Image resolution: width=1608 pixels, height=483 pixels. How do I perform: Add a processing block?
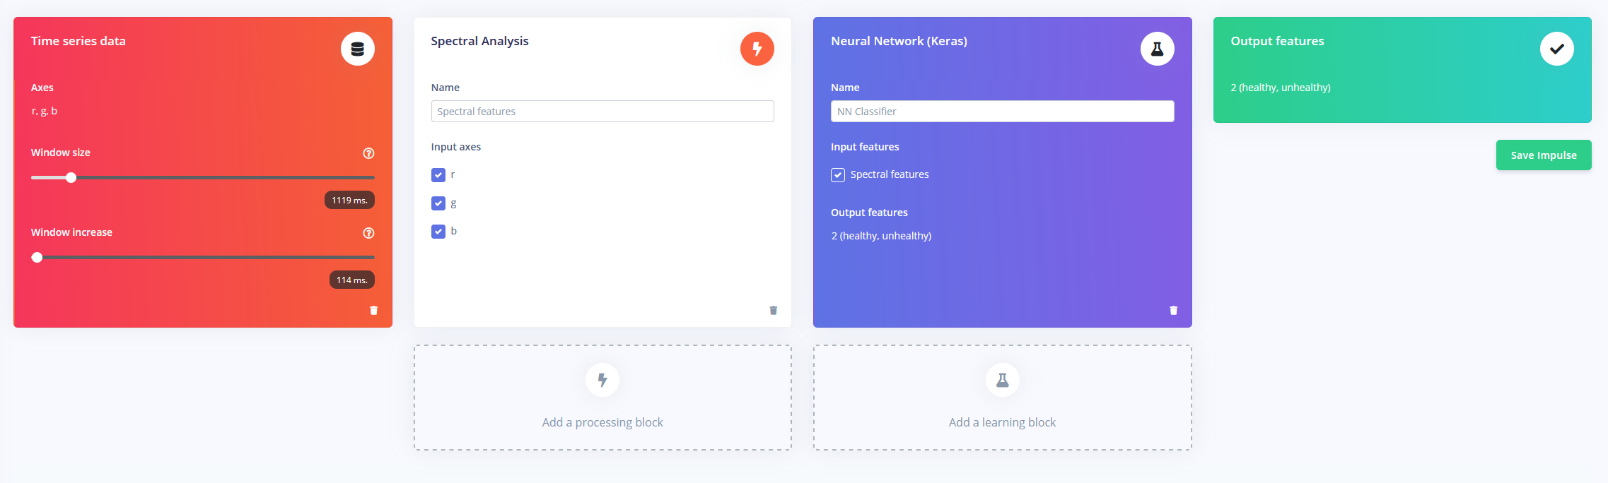tap(602, 398)
